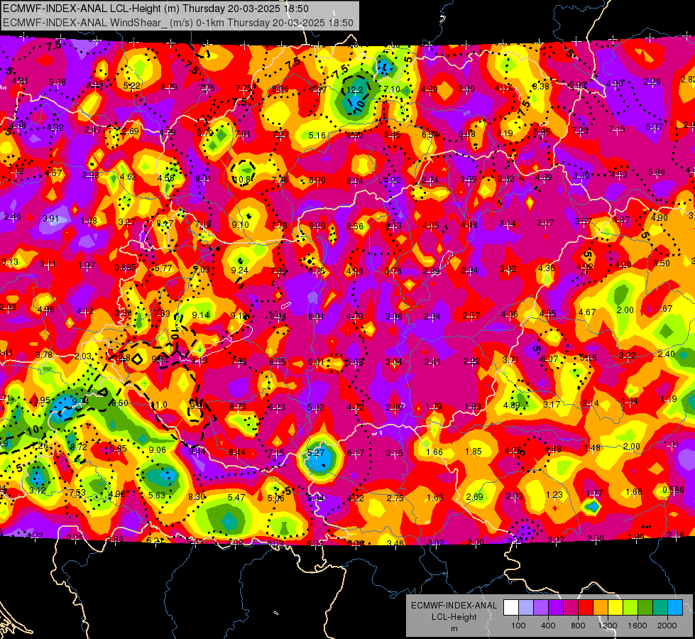Click the yellow legend swatch
The height and width of the screenshot is (639, 695).
(615, 608)
